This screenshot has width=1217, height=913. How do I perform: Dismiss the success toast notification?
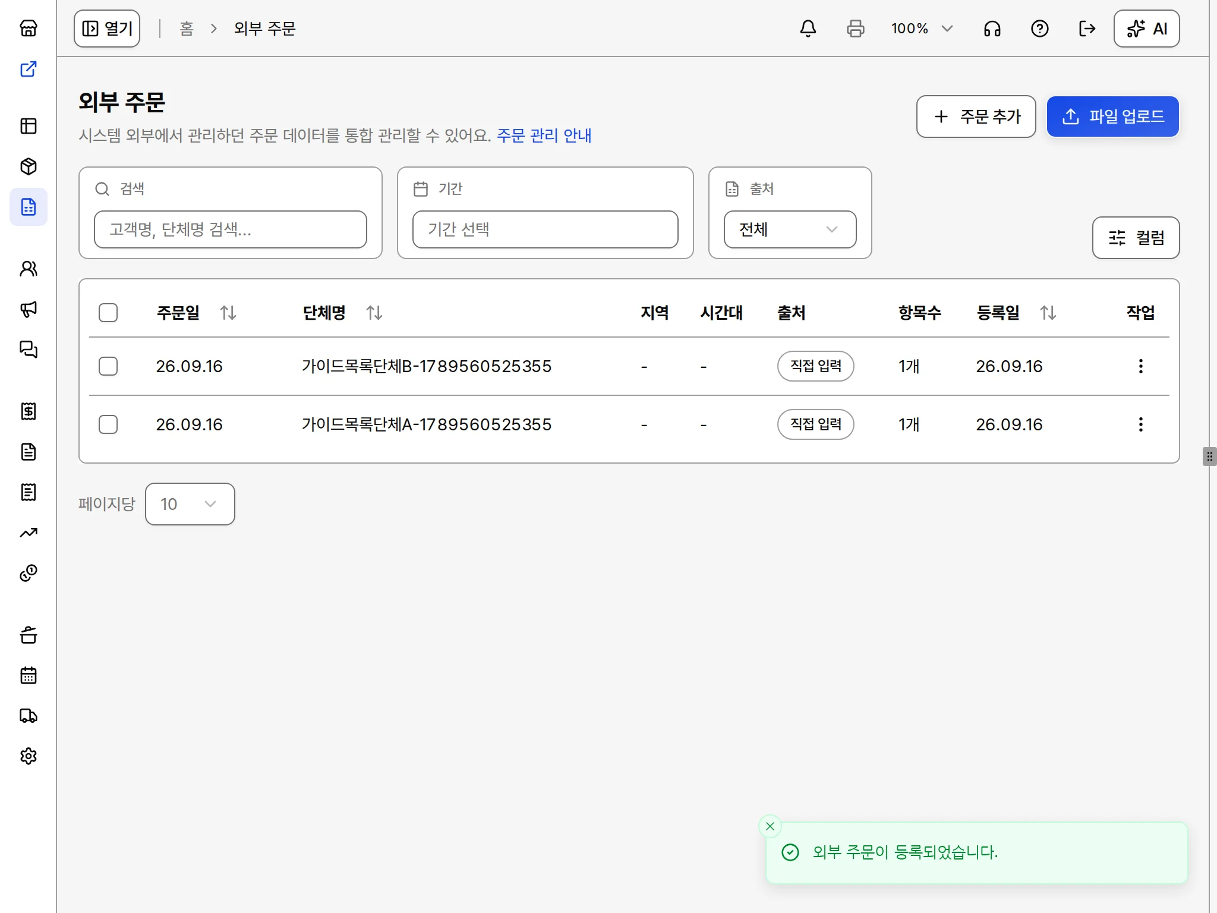pyautogui.click(x=770, y=826)
